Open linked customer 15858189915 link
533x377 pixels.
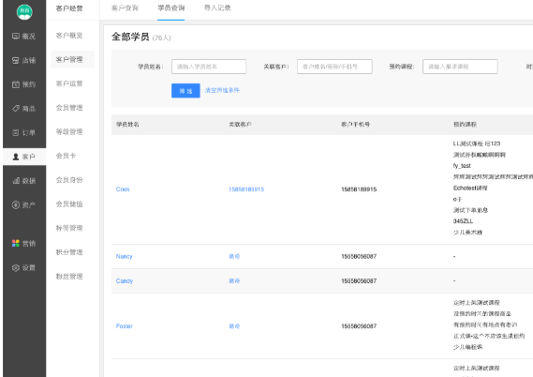click(x=246, y=189)
